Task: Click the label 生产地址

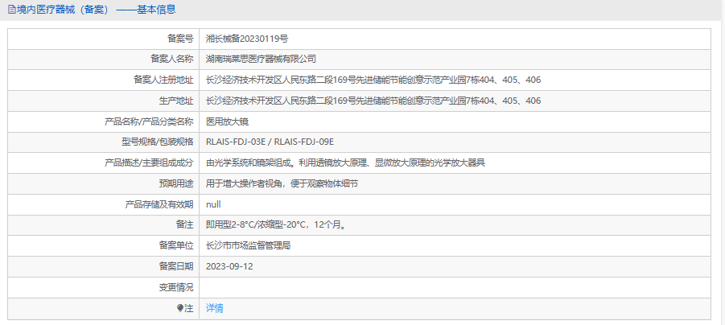Action: 175,101
